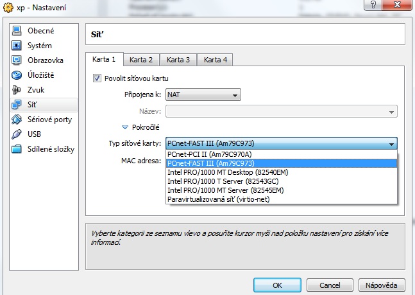Open the Připojena k NAT dropdown

pos(203,94)
